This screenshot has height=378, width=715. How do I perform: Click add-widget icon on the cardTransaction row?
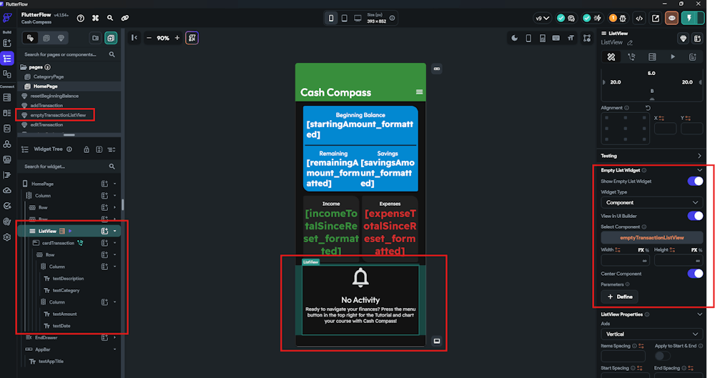click(x=104, y=243)
